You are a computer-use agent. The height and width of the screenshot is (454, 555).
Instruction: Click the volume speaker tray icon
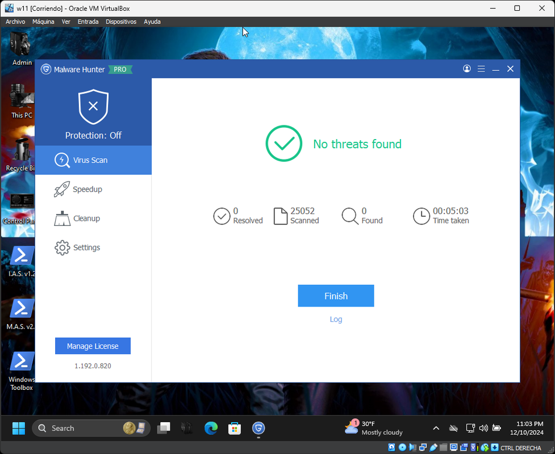(483, 428)
